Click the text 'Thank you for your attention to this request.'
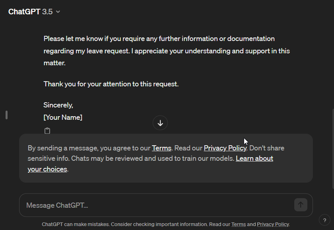This screenshot has width=334, height=230. 111,84
